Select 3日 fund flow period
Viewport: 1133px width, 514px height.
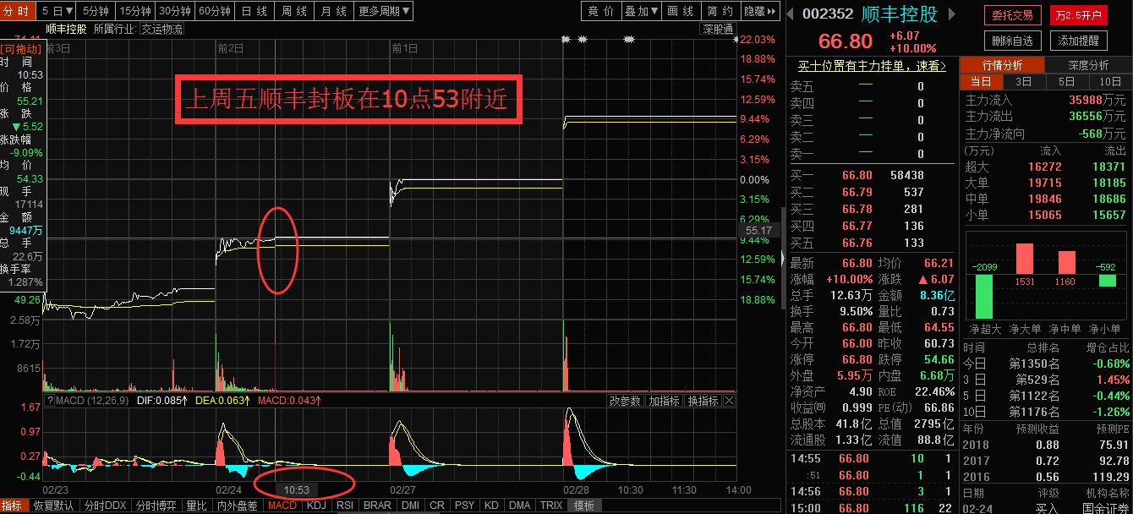(x=1024, y=82)
